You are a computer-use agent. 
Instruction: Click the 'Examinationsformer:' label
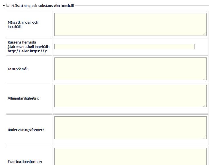point(25,162)
